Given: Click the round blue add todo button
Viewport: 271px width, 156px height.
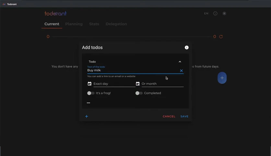Looking at the screenshot, I should [222, 78].
